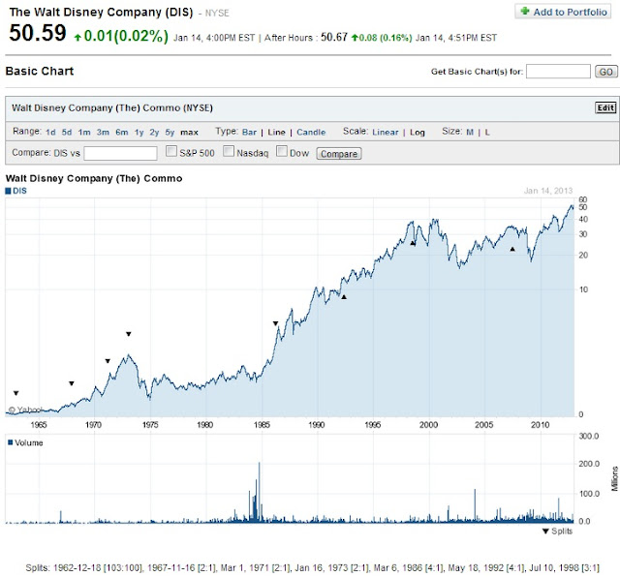The width and height of the screenshot is (620, 577).
Task: Click the Splits history line text
Action: click(x=312, y=568)
